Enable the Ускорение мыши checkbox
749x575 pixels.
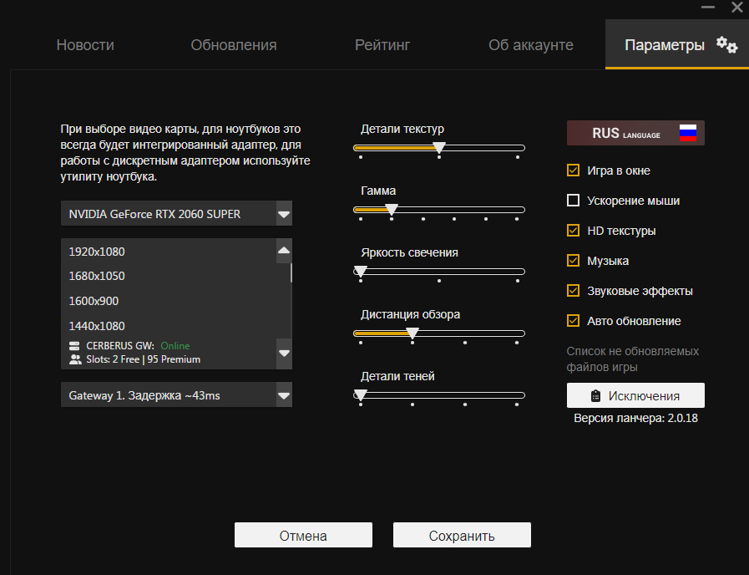[x=573, y=201]
